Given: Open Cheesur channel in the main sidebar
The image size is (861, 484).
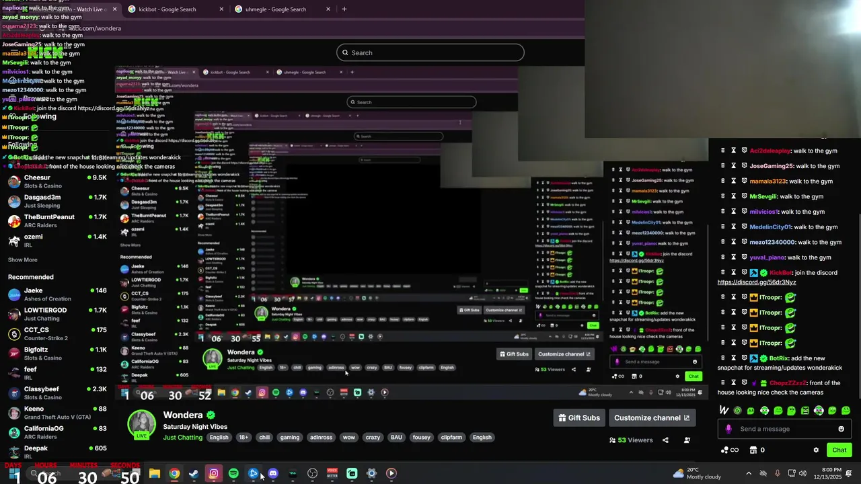Looking at the screenshot, I should click(58, 182).
